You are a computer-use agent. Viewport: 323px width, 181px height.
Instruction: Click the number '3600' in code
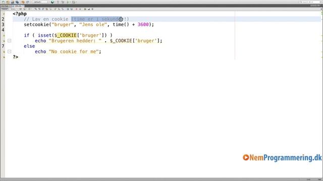[143, 25]
